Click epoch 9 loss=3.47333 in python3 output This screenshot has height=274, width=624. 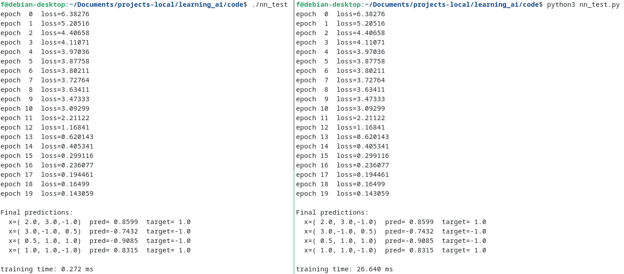click(x=341, y=99)
